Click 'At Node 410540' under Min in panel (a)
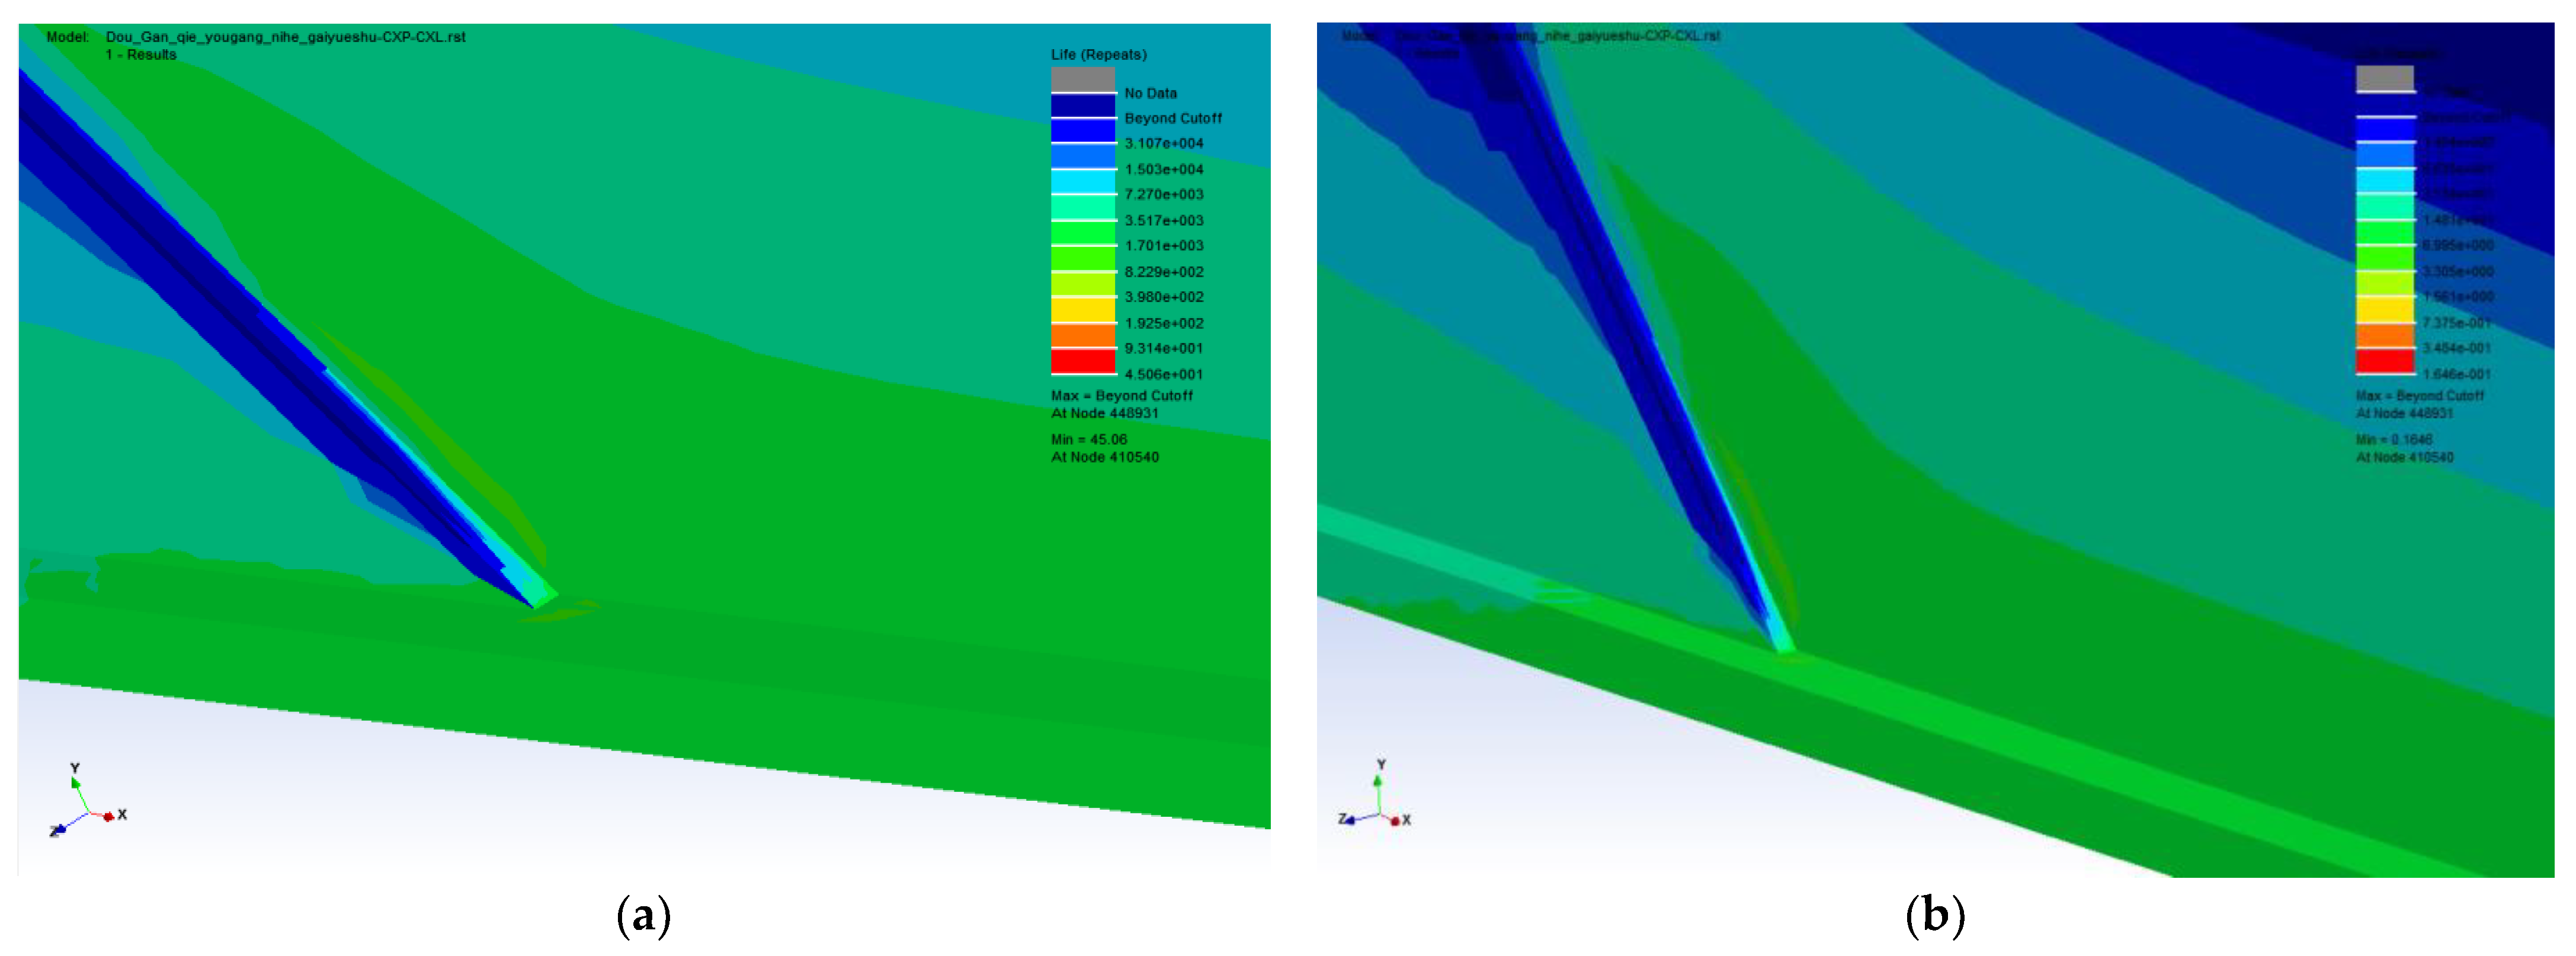 click(1104, 457)
